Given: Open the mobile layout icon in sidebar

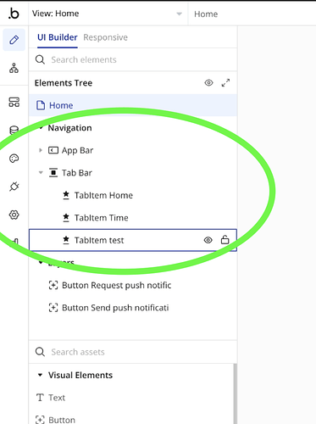Looking at the screenshot, I should tap(14, 102).
